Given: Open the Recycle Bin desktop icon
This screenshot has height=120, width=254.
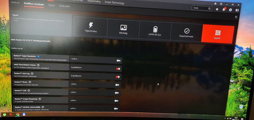Looking at the screenshot, I should (x=241, y=107).
